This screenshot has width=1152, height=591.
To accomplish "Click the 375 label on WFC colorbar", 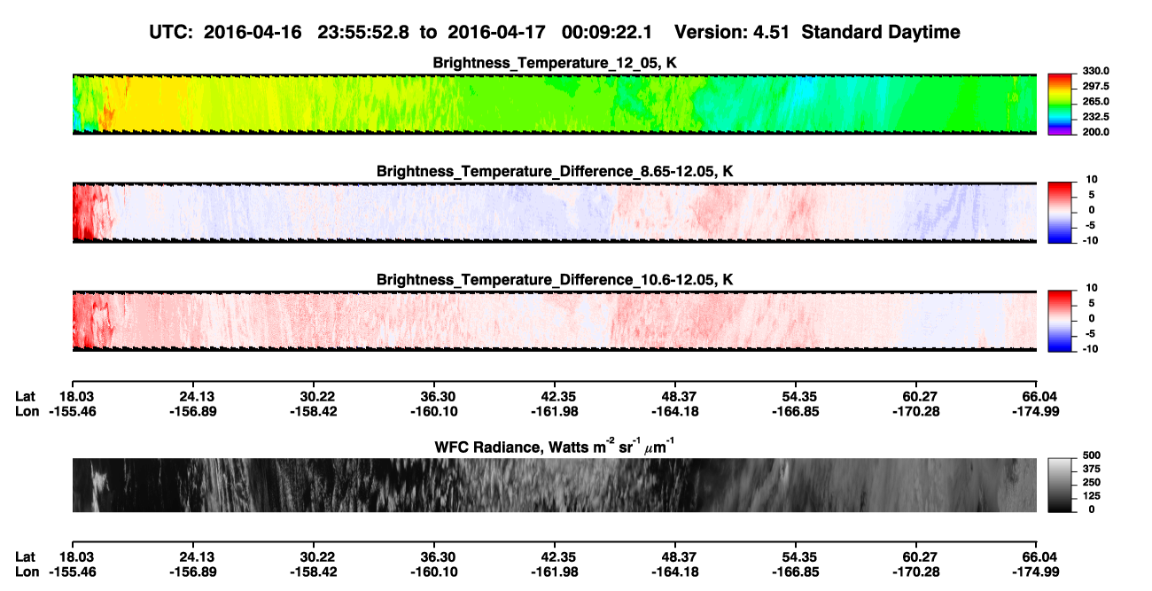I will tap(1092, 469).
